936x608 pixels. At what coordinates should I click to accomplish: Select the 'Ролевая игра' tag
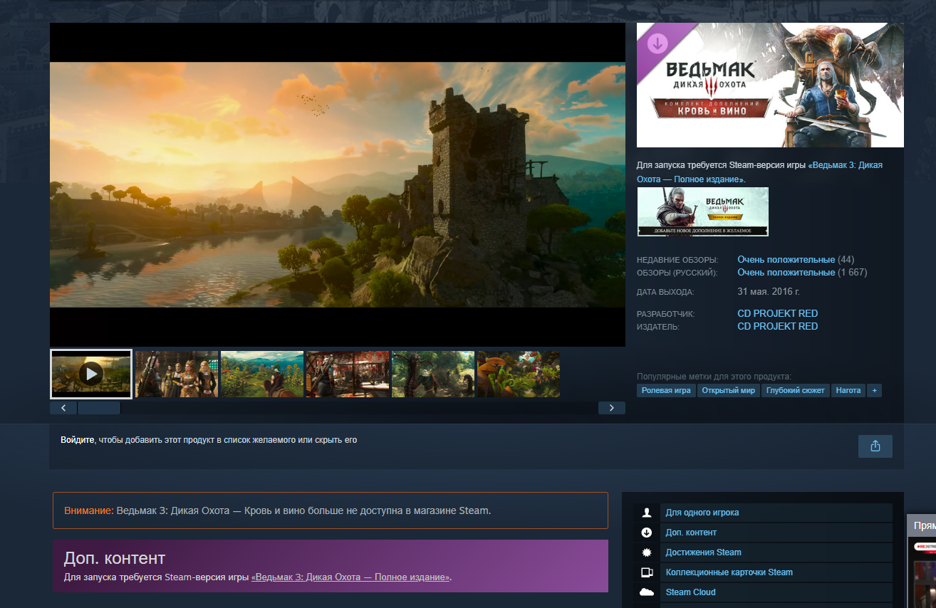[666, 390]
